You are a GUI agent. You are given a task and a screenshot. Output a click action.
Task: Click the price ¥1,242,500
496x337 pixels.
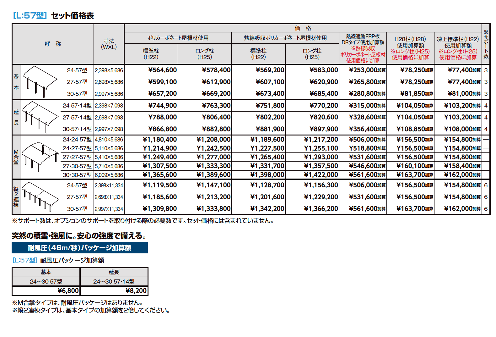click(213, 148)
